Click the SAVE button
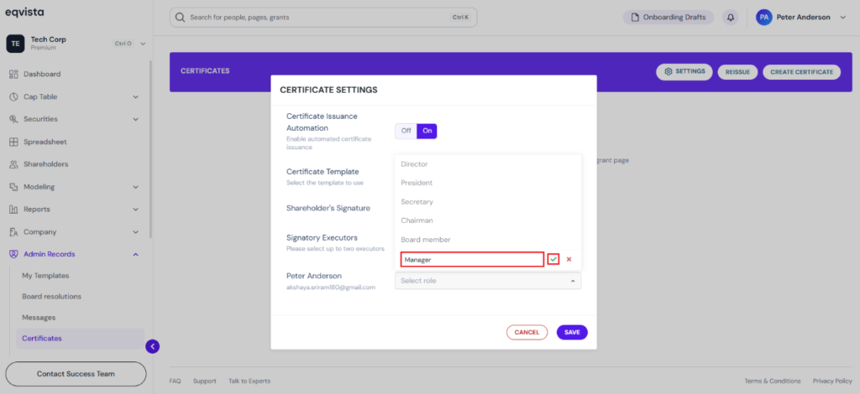The height and width of the screenshot is (394, 860). (x=572, y=332)
